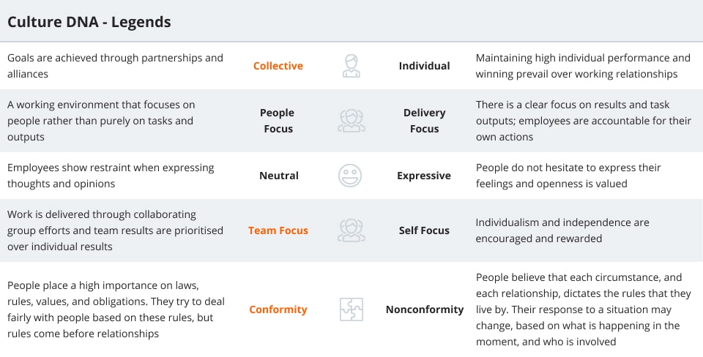Select the Individual label

[x=424, y=66]
